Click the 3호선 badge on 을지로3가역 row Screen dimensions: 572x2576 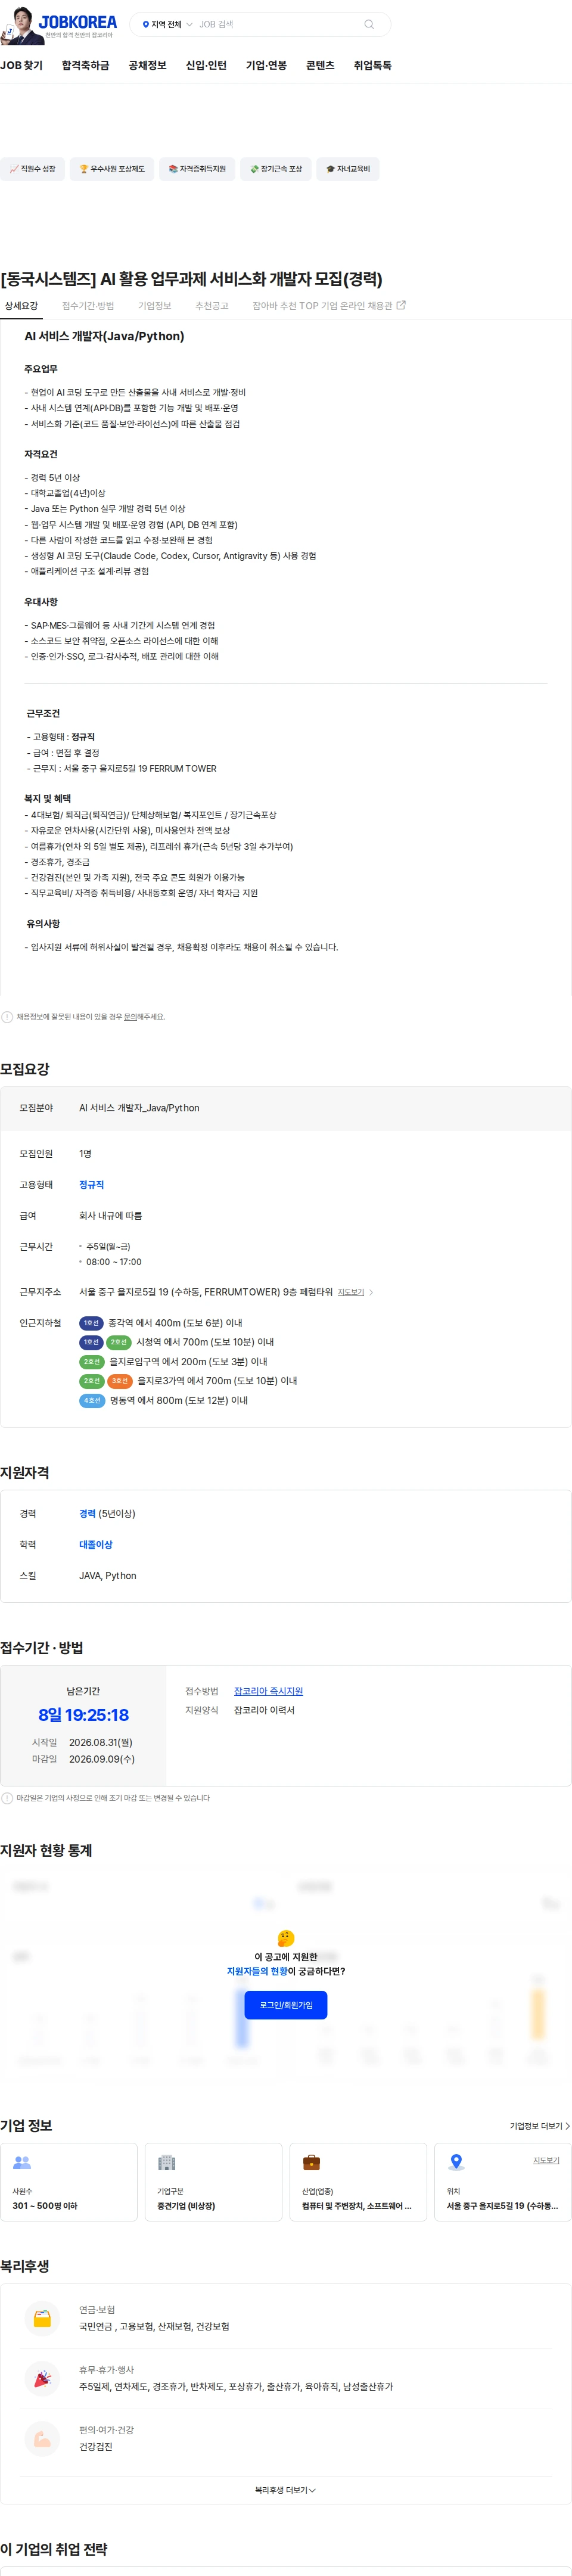[120, 1381]
